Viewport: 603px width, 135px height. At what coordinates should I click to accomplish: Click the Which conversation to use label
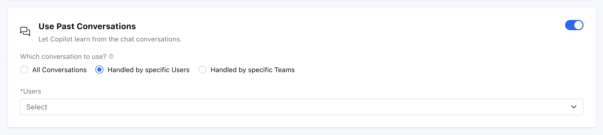(x=63, y=57)
